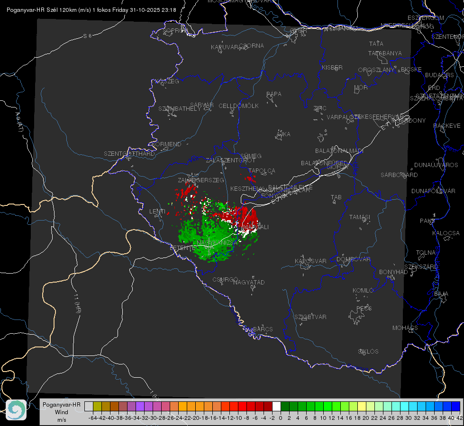Click the CSURGO town label
Viewport: 464px width, 426px height.
tap(225, 279)
